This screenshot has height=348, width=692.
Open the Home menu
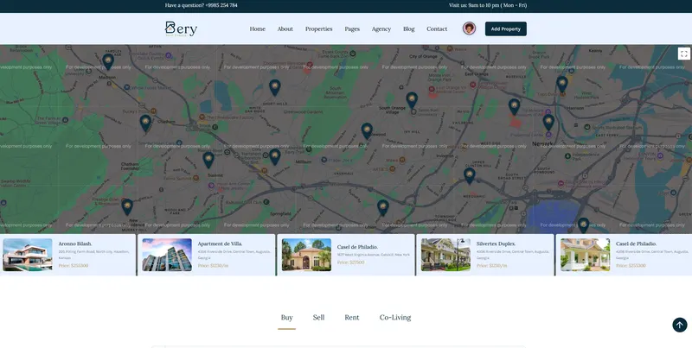click(257, 29)
